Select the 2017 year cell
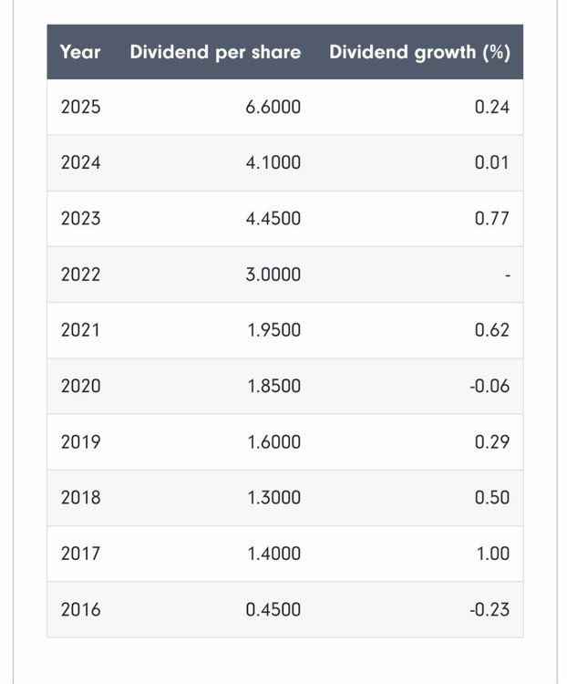 pyautogui.click(x=80, y=553)
